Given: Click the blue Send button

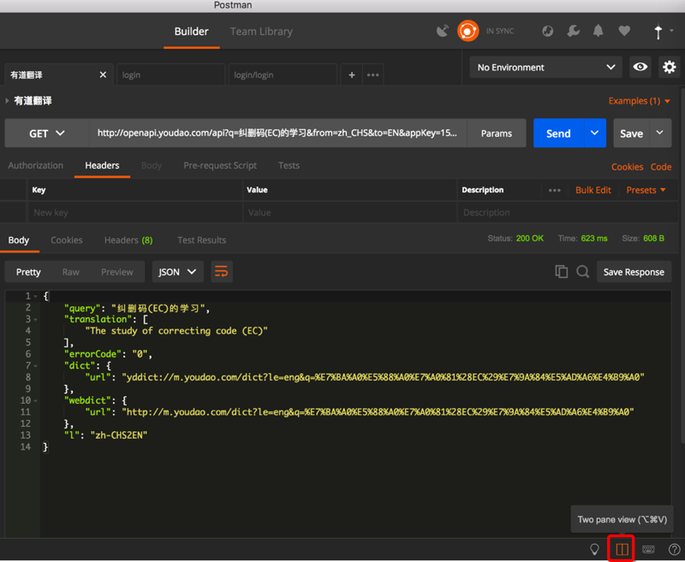Looking at the screenshot, I should [558, 133].
